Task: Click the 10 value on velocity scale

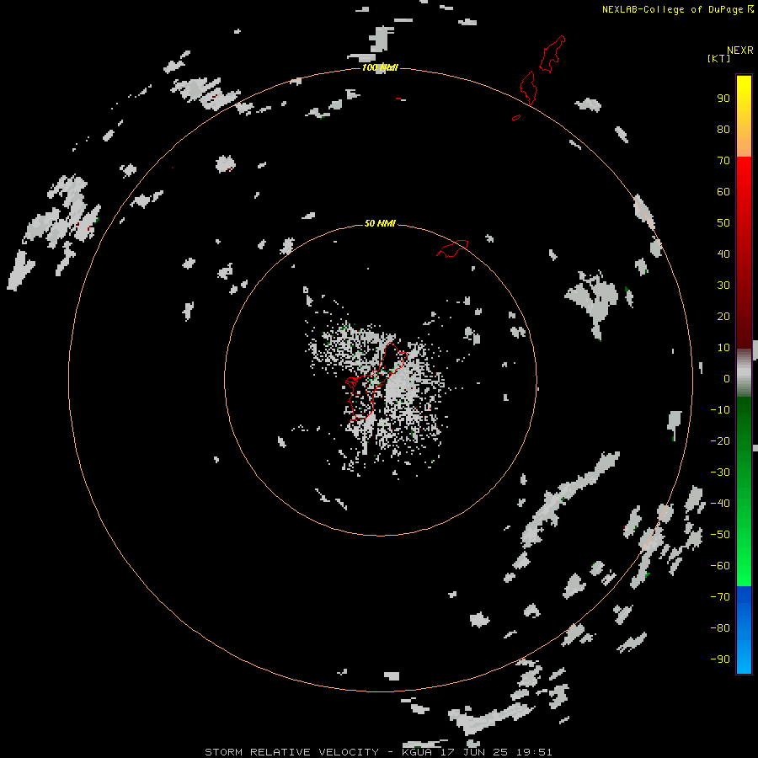Action: (x=723, y=348)
